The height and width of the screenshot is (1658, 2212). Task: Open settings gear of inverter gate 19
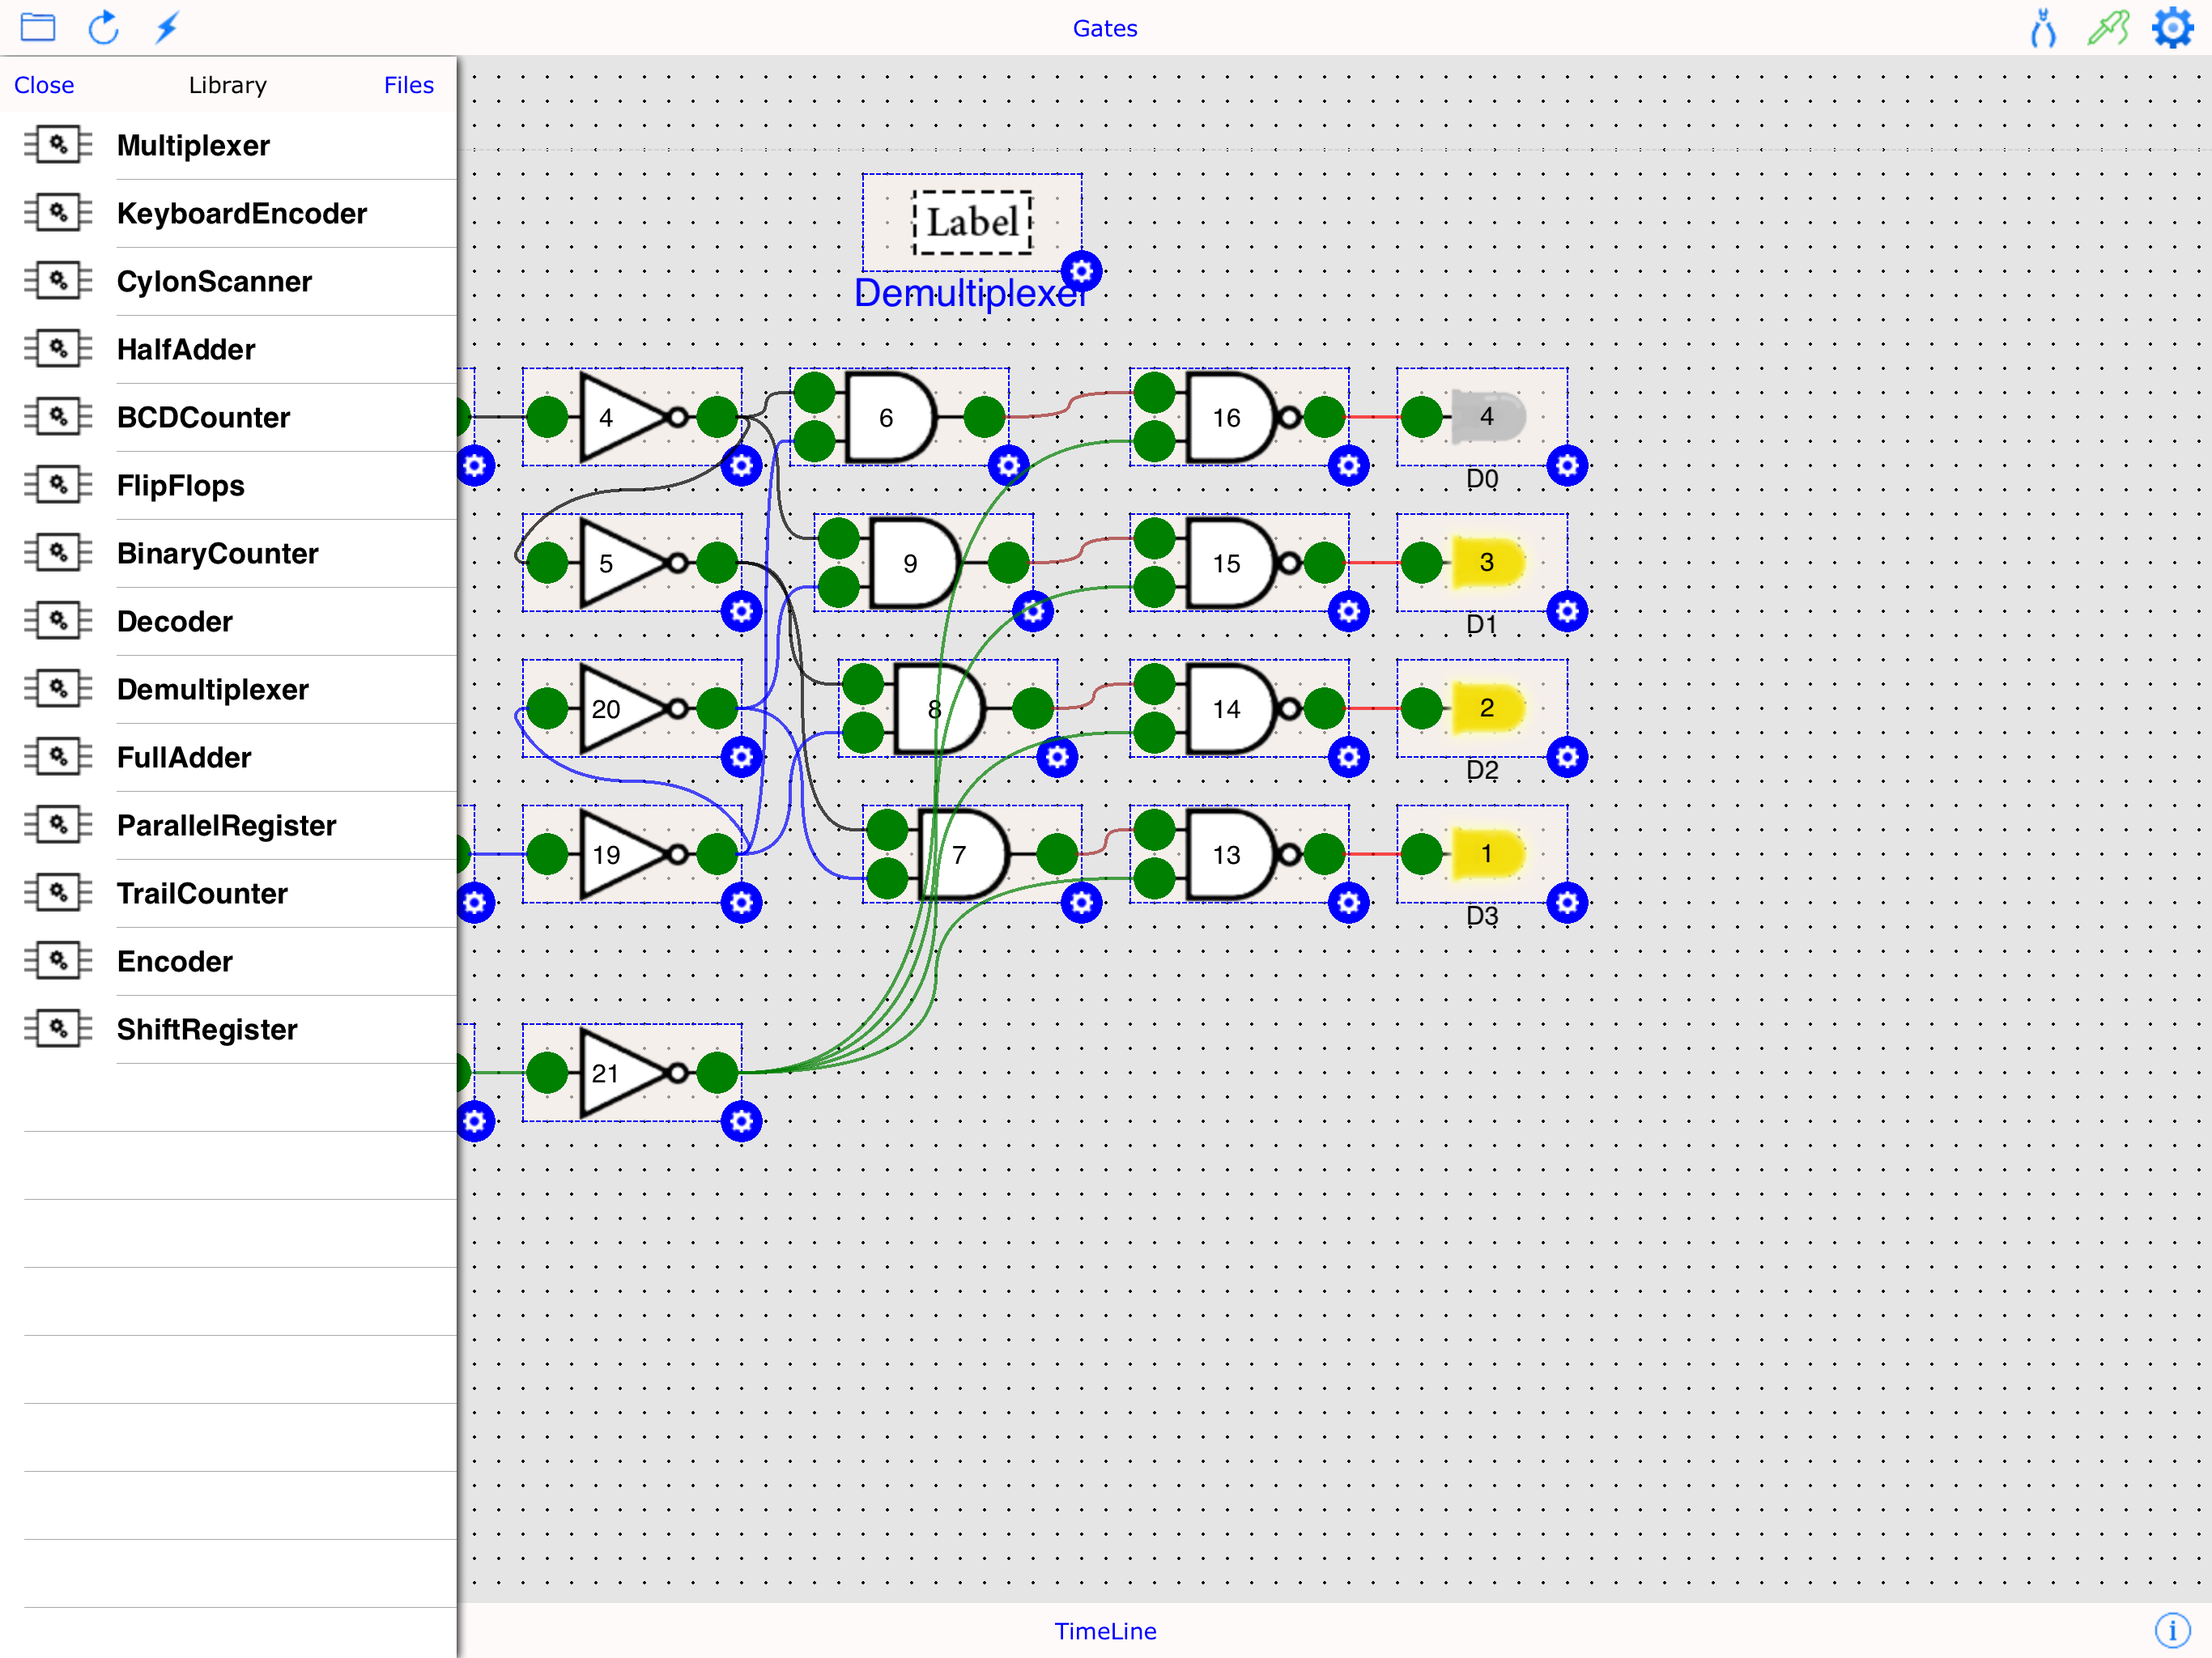[x=741, y=903]
